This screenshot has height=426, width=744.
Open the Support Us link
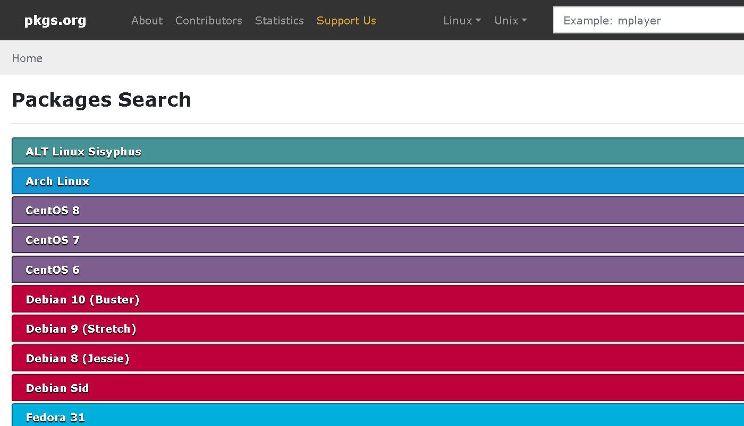point(346,21)
